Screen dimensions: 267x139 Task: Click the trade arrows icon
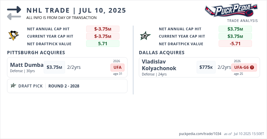click(14, 13)
